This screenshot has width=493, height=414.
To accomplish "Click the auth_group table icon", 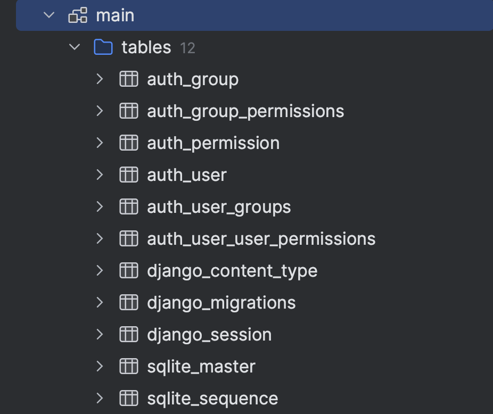I will point(128,79).
